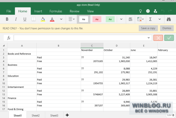
Task: Switch to Sheet2 tab
Action: (x=36, y=115)
